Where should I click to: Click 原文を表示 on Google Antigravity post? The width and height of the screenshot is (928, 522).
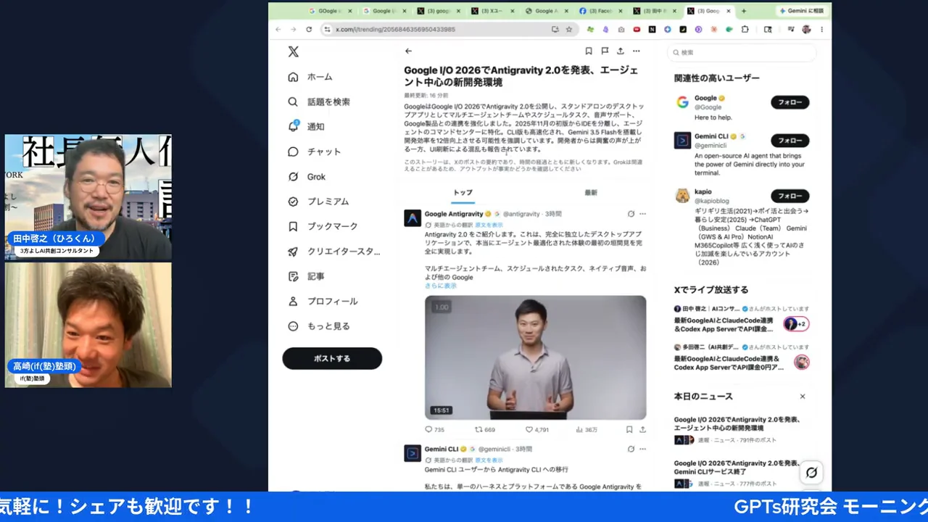(489, 225)
